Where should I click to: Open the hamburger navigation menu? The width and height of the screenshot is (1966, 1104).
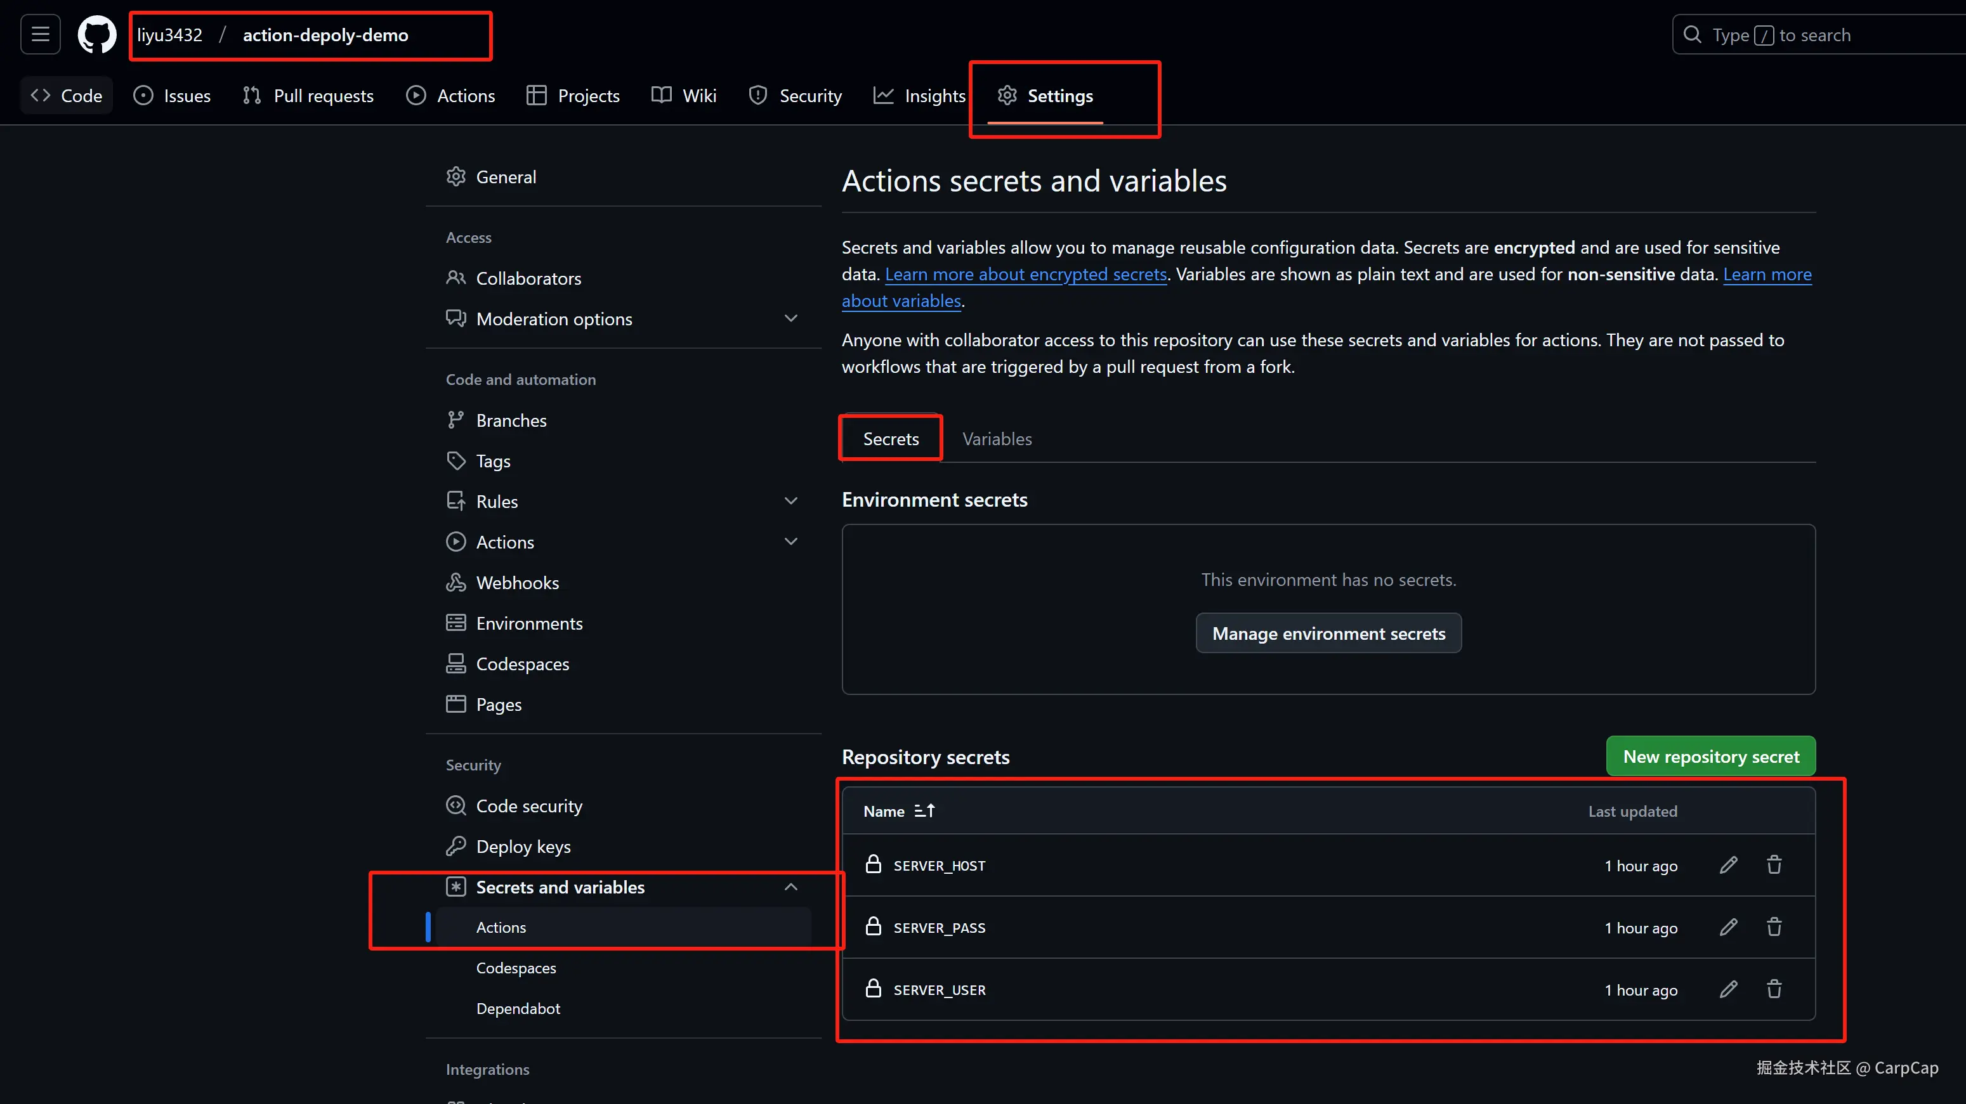pyautogui.click(x=41, y=34)
